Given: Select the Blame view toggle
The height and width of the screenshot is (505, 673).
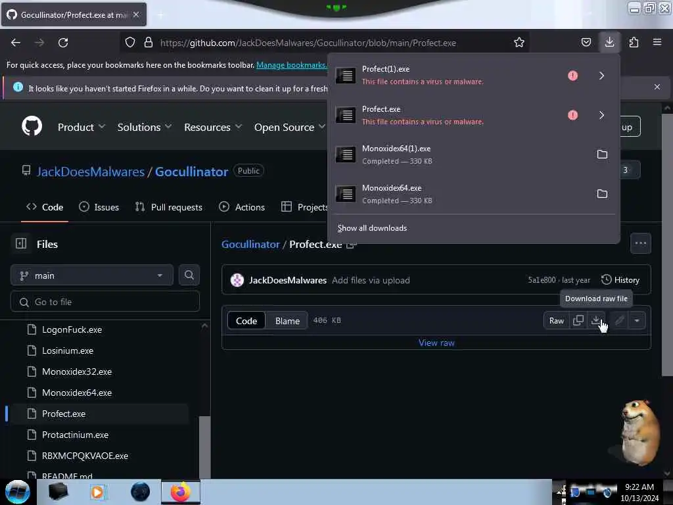Looking at the screenshot, I should point(287,321).
